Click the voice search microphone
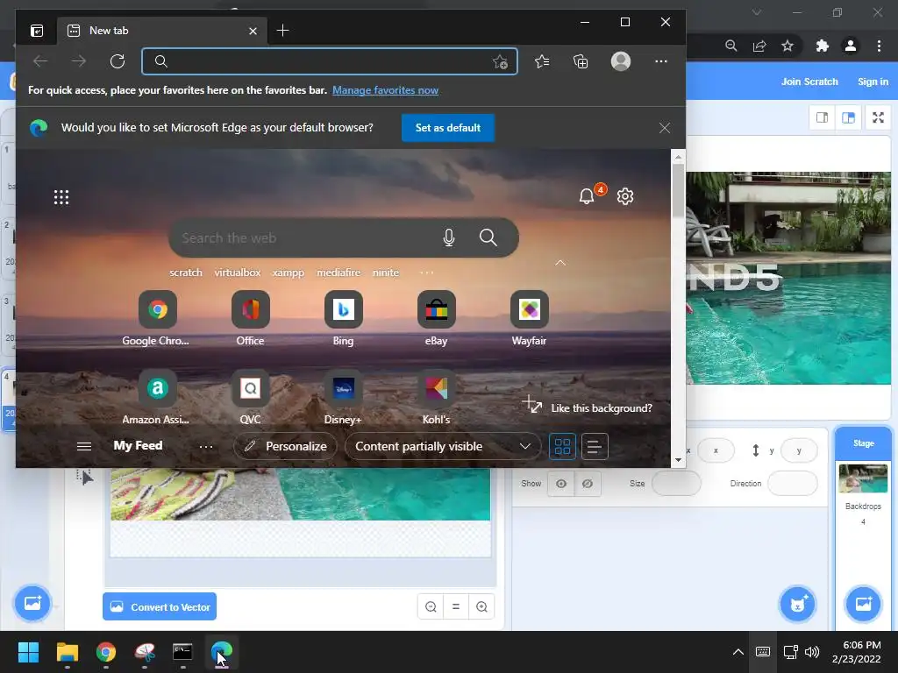 click(449, 237)
